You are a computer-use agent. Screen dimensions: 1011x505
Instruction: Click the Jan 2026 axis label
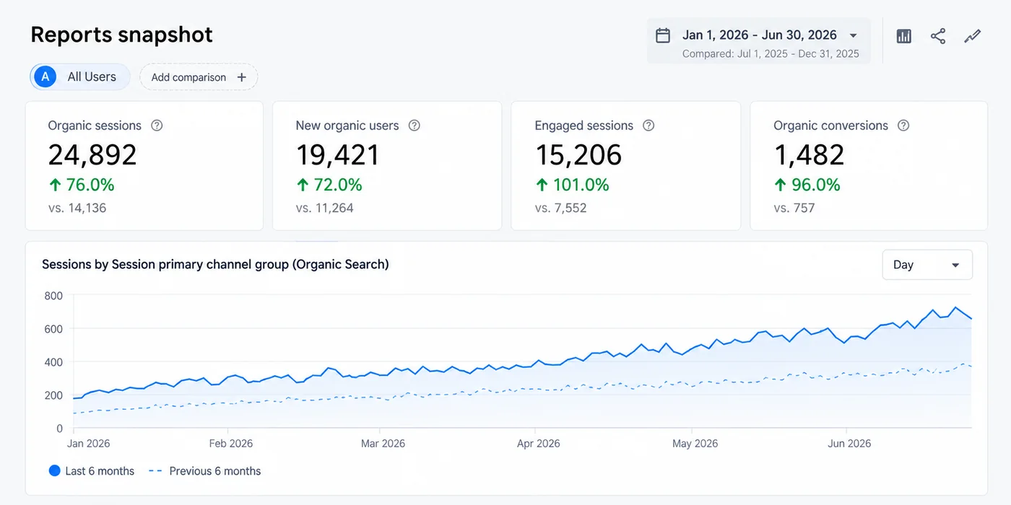pyautogui.click(x=88, y=444)
